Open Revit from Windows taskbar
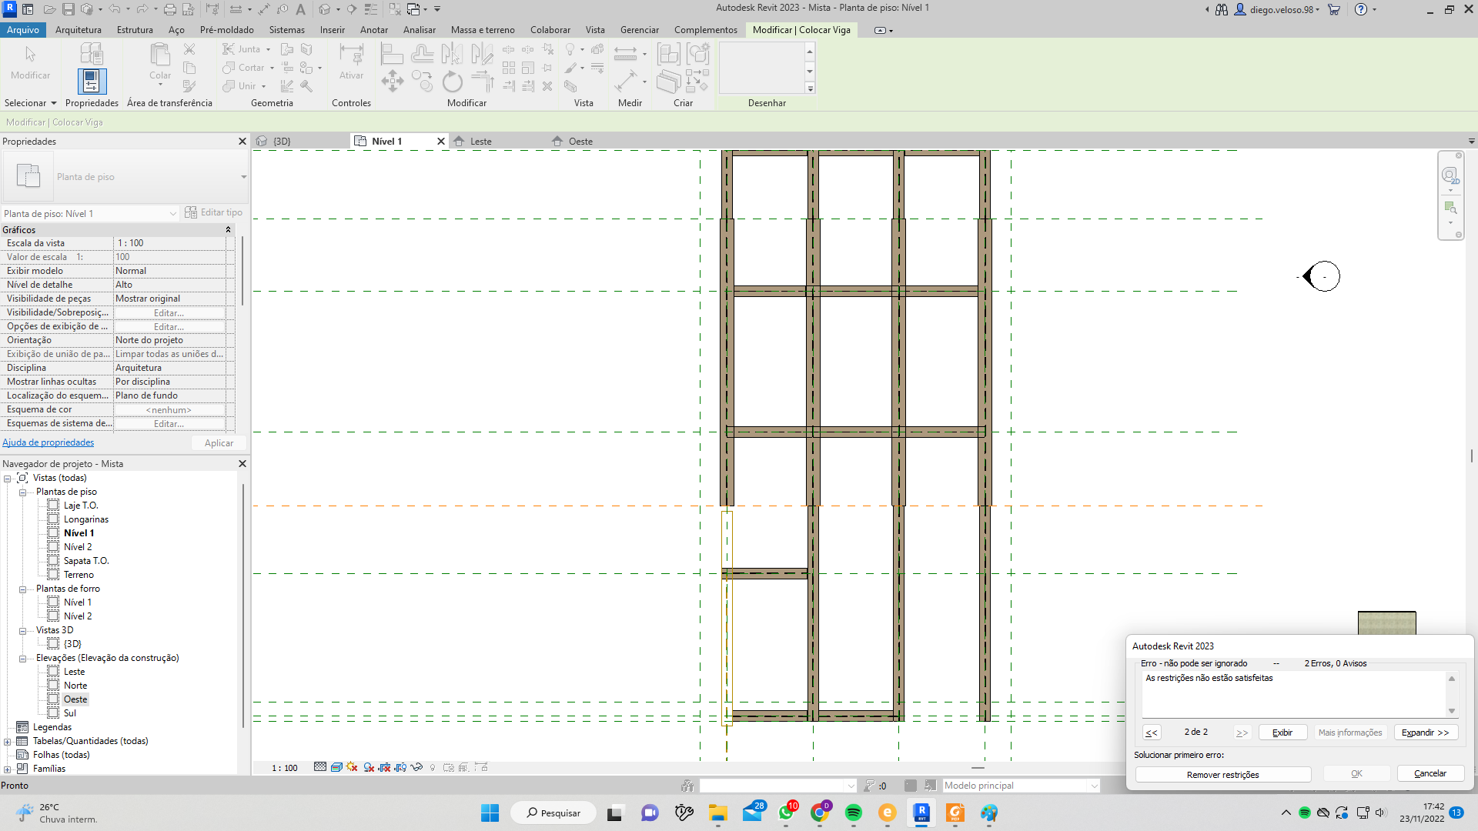1478x831 pixels. pyautogui.click(x=921, y=813)
